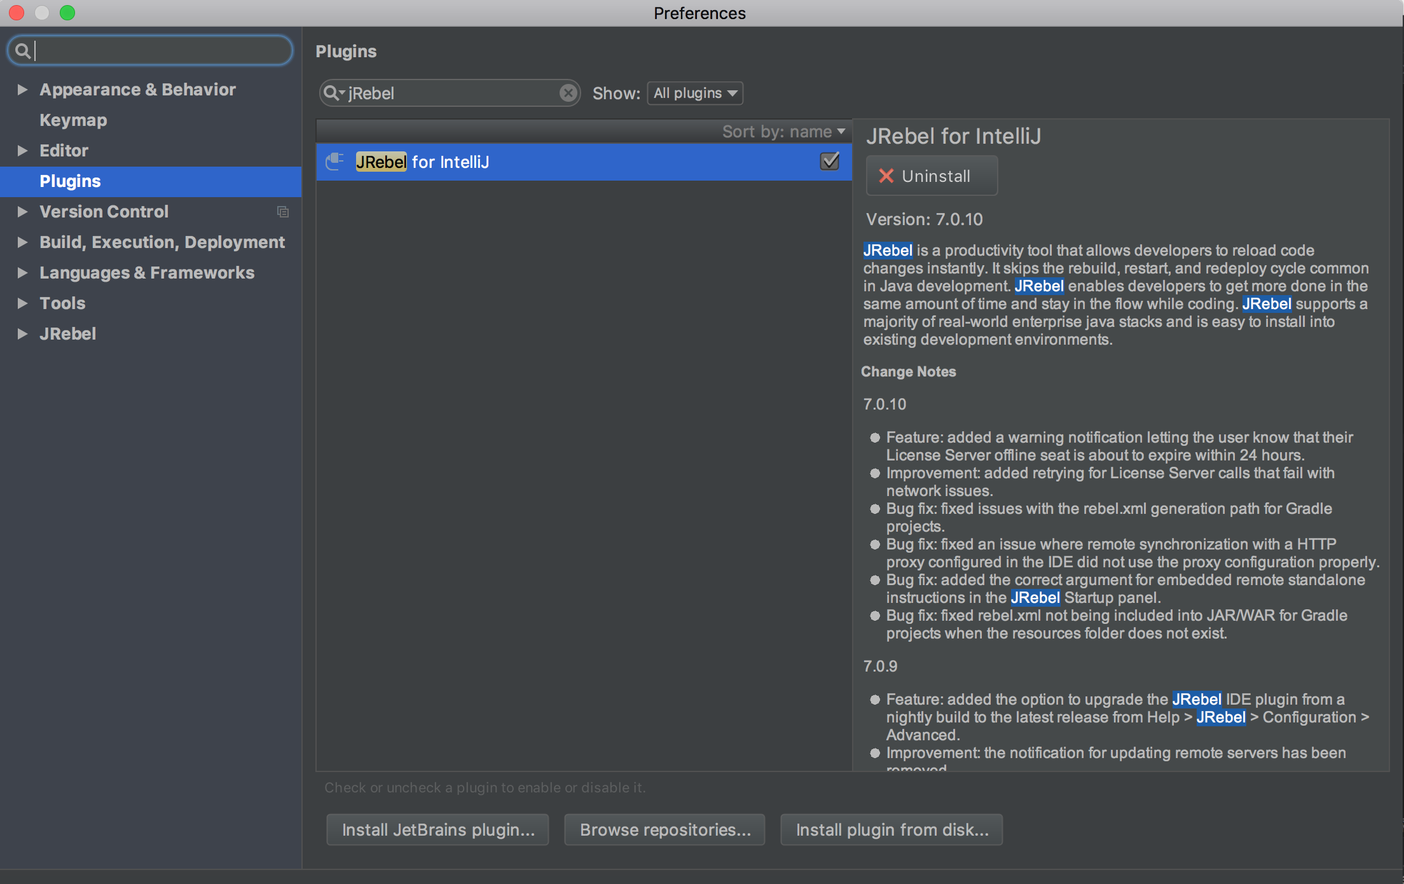The height and width of the screenshot is (884, 1404).
Task: Expand Languages & Frameworks section
Action: pyautogui.click(x=22, y=272)
